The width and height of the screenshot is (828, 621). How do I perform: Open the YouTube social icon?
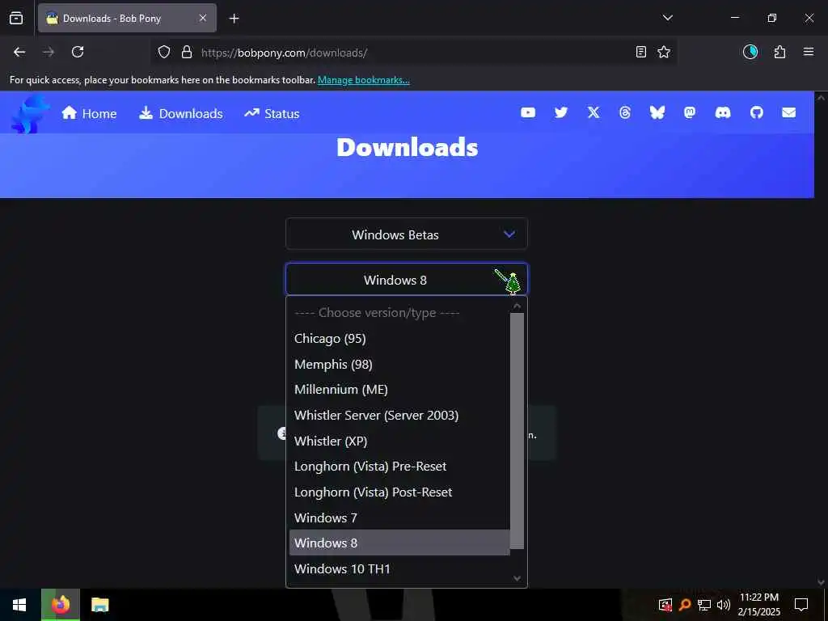(528, 112)
